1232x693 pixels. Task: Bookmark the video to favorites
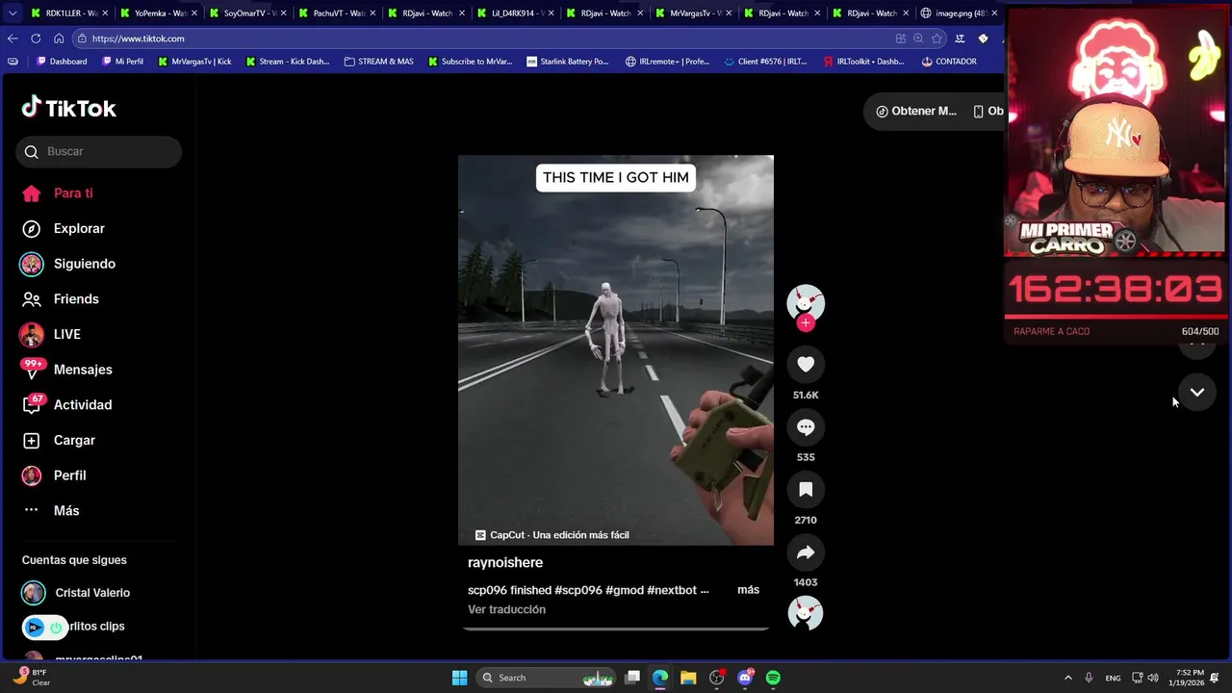[x=806, y=490]
